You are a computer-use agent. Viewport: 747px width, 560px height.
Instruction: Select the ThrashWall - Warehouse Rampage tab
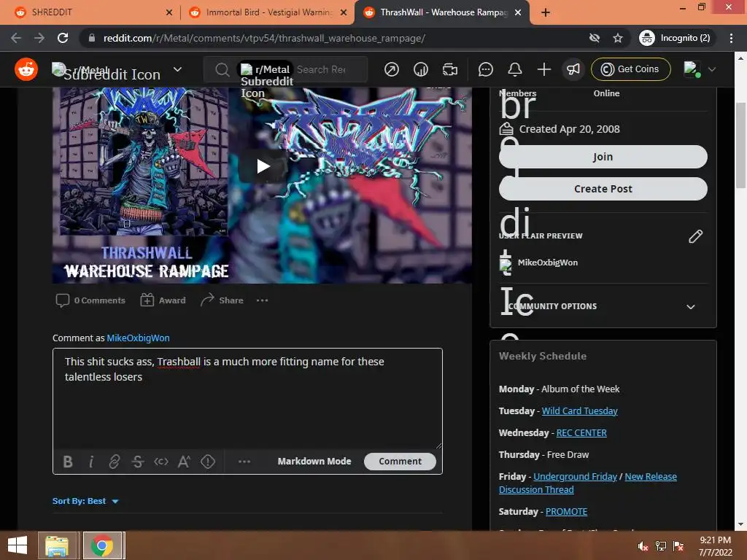point(441,12)
